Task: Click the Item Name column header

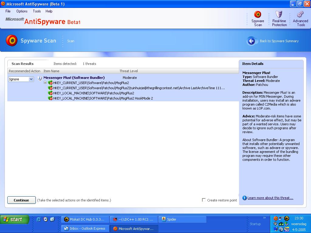Action: [x=51, y=71]
